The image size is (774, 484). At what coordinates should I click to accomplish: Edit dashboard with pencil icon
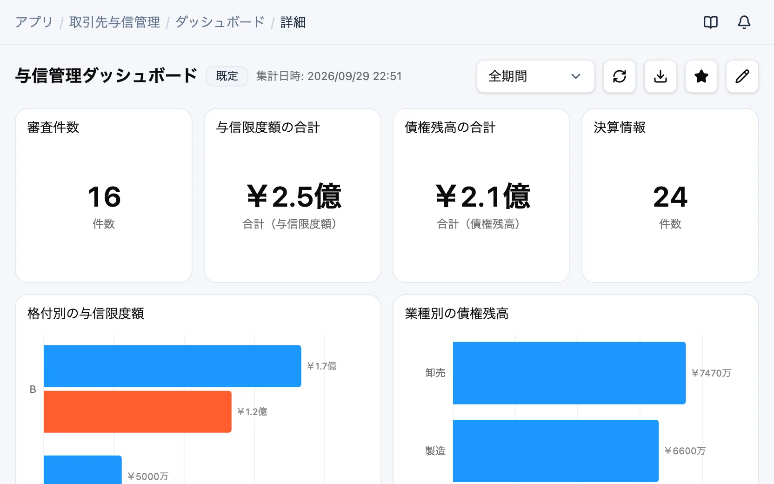coord(742,76)
